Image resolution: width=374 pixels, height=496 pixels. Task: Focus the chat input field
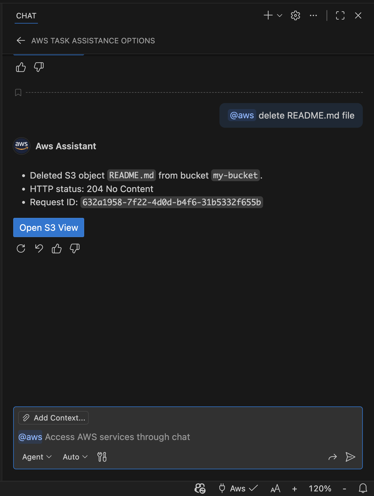pos(188,437)
